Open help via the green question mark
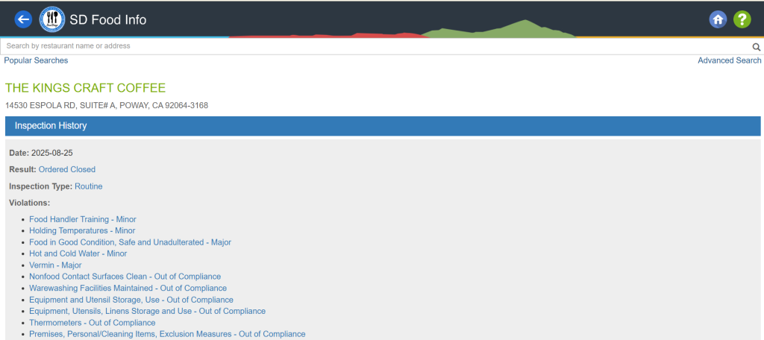This screenshot has width=764, height=340. (x=742, y=19)
